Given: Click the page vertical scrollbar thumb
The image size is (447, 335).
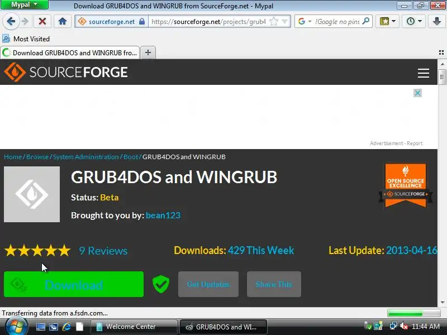Looking at the screenshot, I should tap(442, 76).
